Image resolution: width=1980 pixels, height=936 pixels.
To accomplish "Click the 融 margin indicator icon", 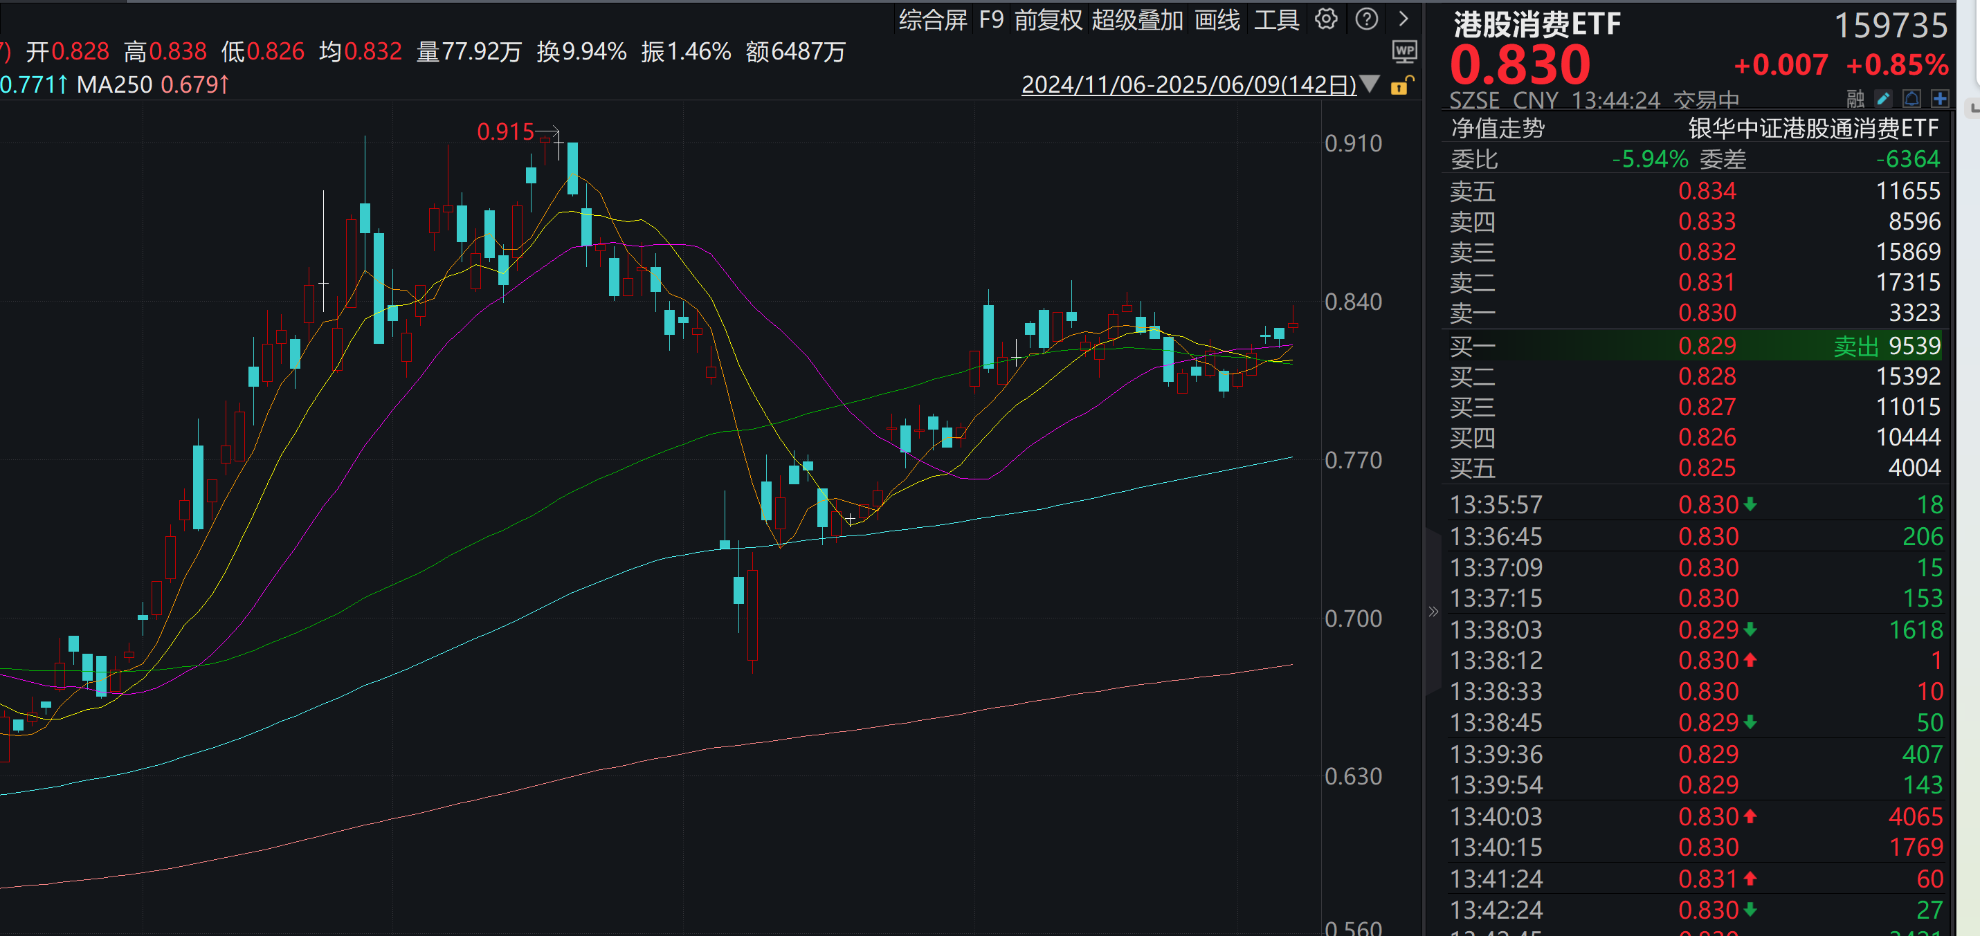I will [x=1855, y=99].
